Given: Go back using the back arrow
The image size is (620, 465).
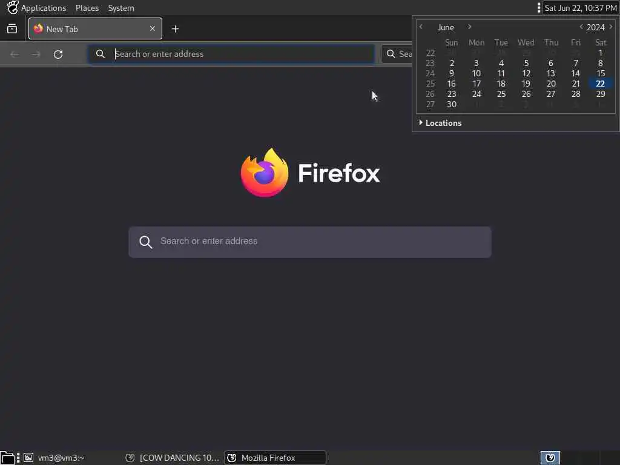Looking at the screenshot, I should point(15,54).
